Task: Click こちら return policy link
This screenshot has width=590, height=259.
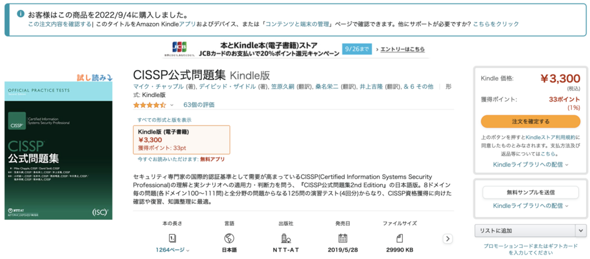Action: (x=548, y=153)
